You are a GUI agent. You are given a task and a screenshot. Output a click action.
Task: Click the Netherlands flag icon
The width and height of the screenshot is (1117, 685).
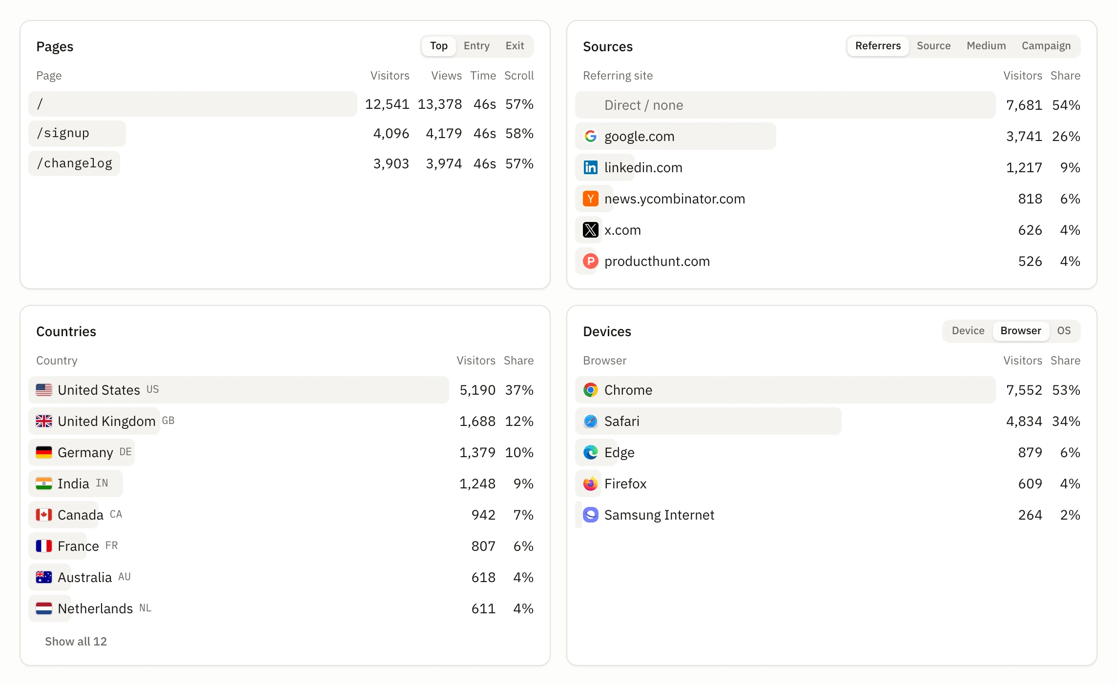pyautogui.click(x=44, y=608)
